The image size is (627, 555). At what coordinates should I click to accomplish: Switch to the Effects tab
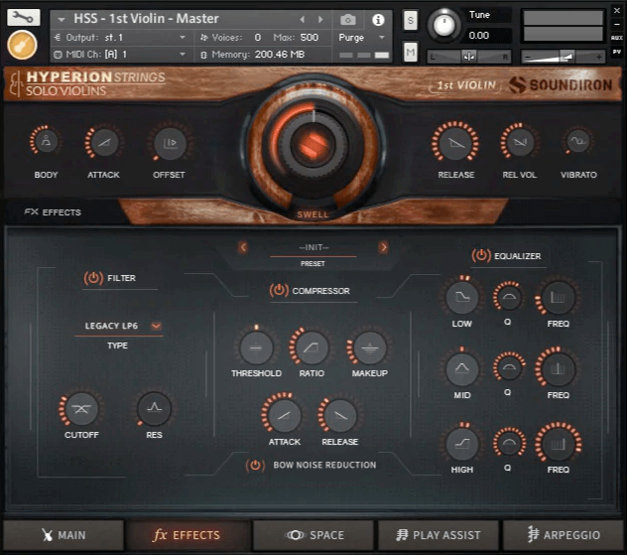(188, 535)
